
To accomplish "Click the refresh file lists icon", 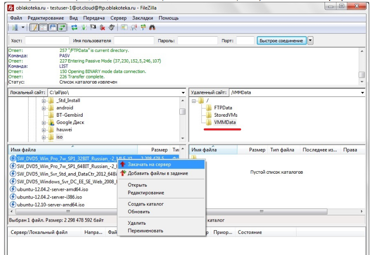I will coord(74,28).
